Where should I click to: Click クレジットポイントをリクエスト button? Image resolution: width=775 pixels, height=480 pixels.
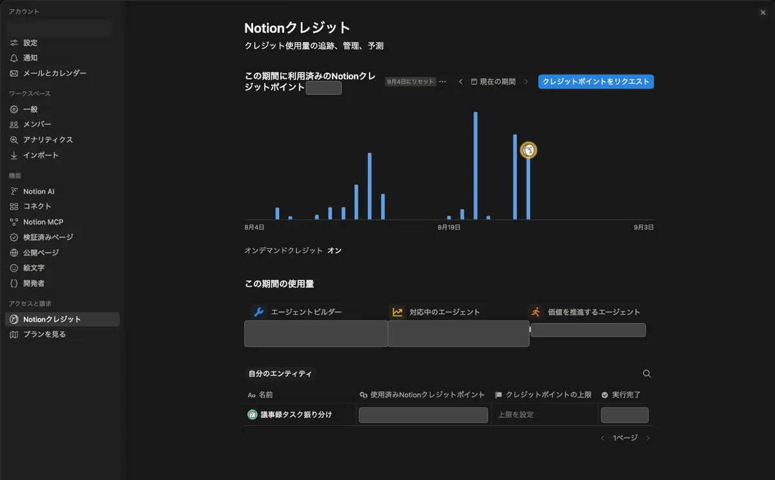pos(596,81)
